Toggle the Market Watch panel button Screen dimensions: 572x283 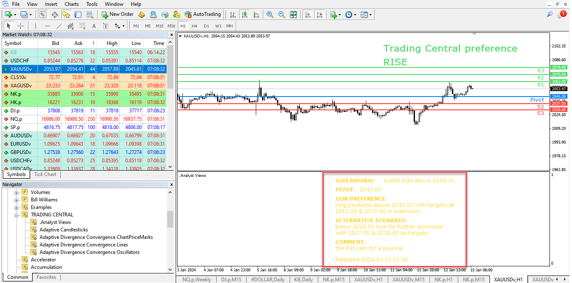tap(43, 15)
